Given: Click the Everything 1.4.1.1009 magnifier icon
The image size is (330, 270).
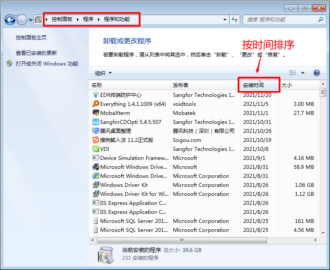Looking at the screenshot, I should point(96,104).
